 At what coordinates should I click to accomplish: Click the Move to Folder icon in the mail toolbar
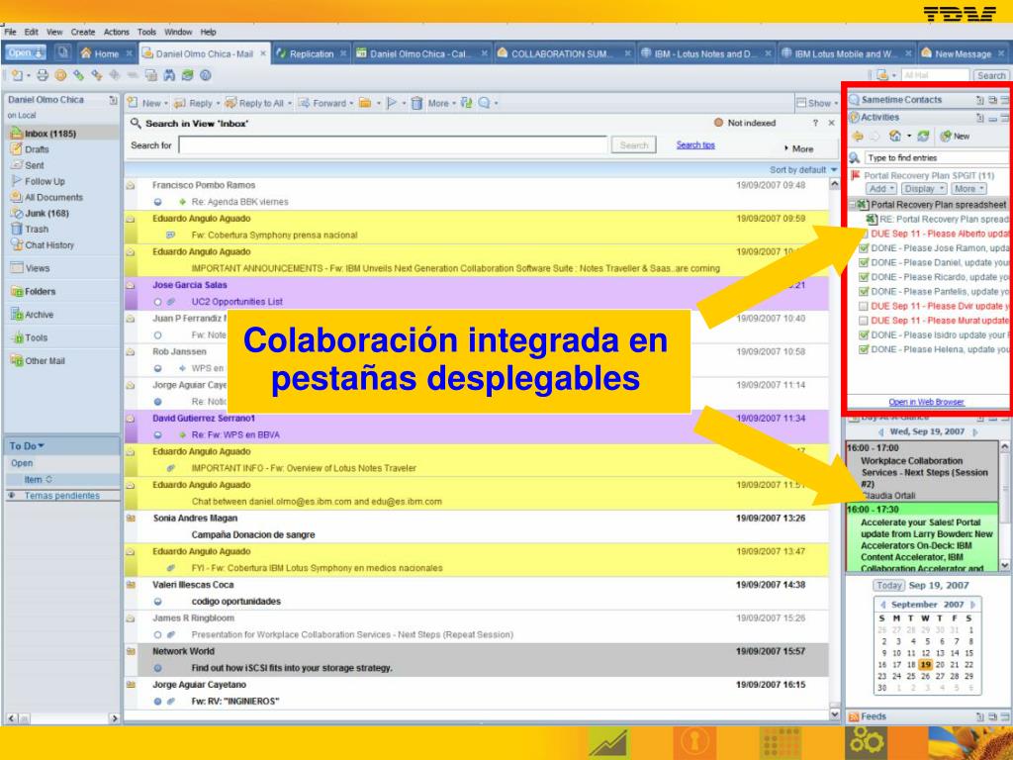[x=365, y=103]
